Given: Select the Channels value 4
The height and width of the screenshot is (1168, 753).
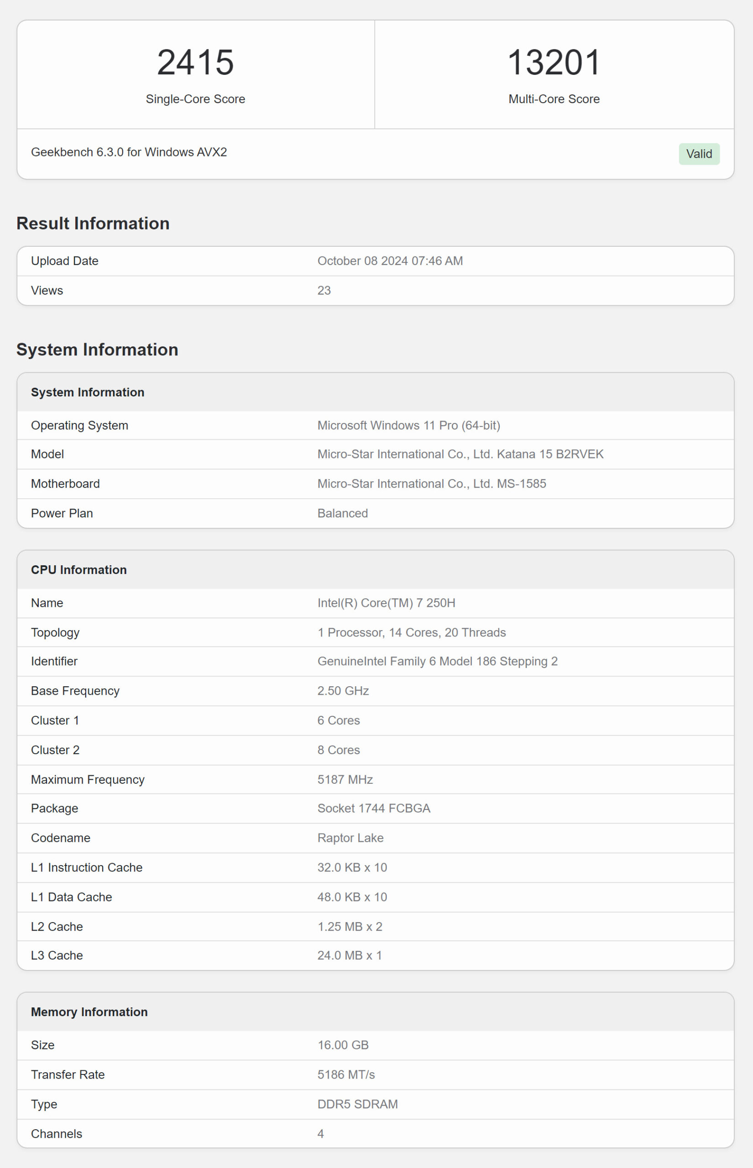Looking at the screenshot, I should [x=320, y=1133].
